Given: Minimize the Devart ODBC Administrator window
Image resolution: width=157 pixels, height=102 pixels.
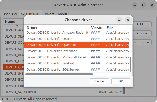Looking at the screenshot, I should coord(135,5).
